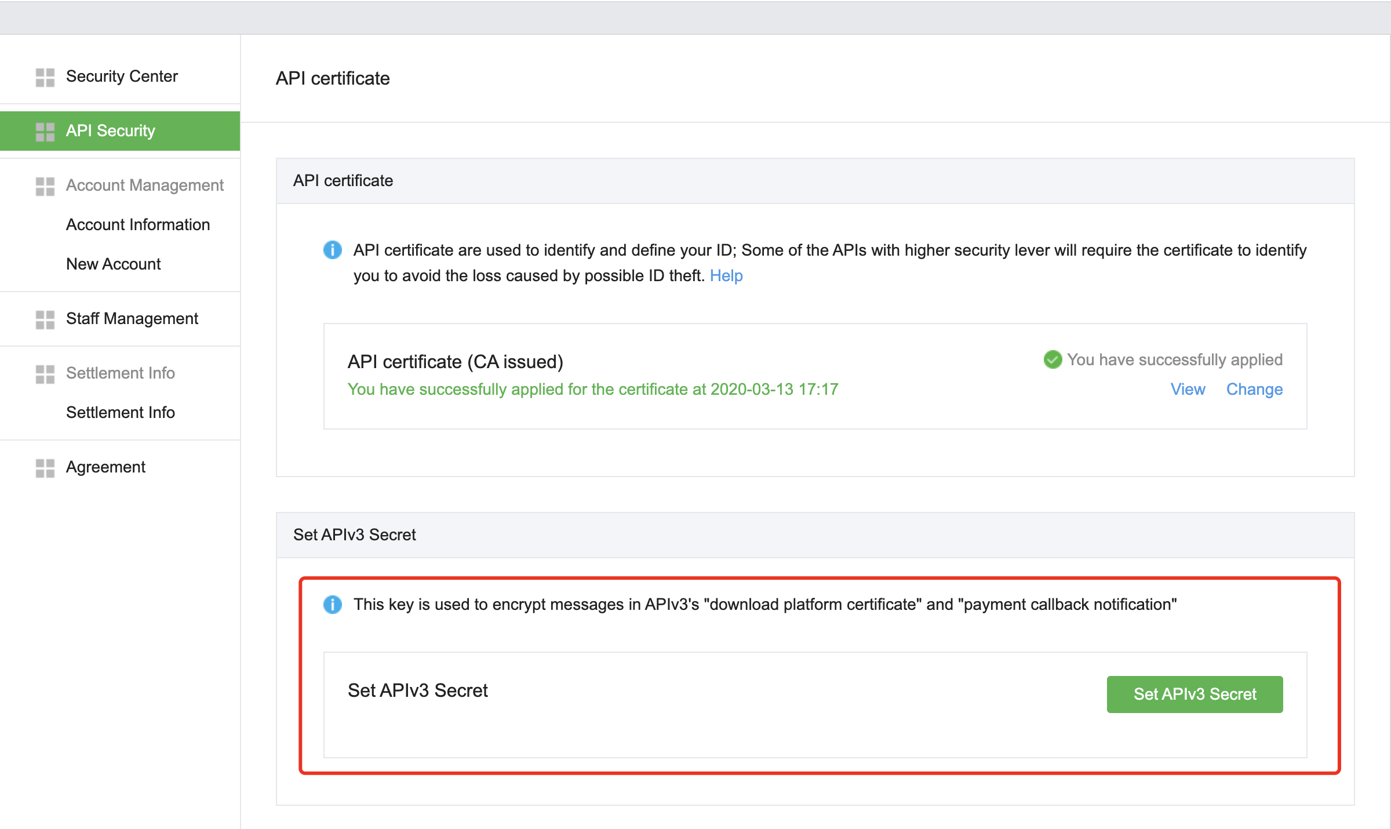Click the info icon in Set APIv3 Secret section
Viewport: 1391px width, 829px height.
click(x=333, y=604)
